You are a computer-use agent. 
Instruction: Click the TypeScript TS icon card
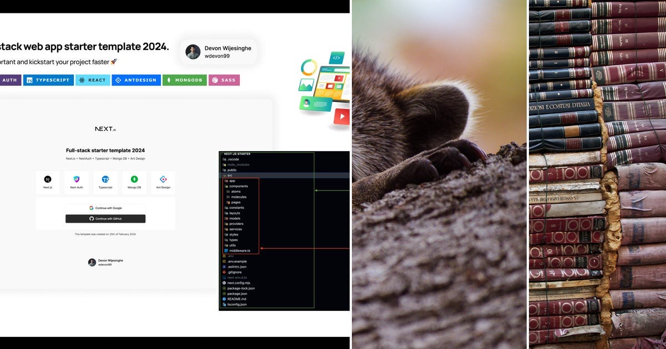105,179
